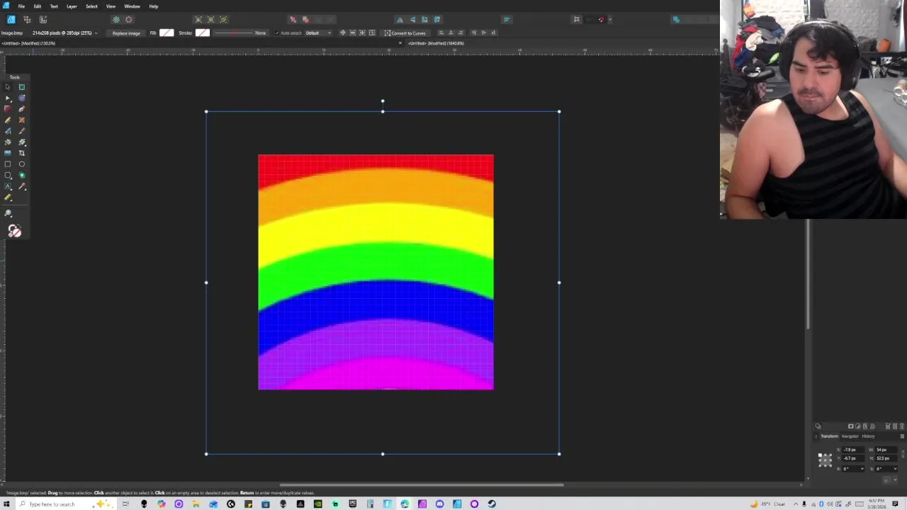Image resolution: width=907 pixels, height=510 pixels.
Task: Select the Place Image tool
Action: coord(8,153)
